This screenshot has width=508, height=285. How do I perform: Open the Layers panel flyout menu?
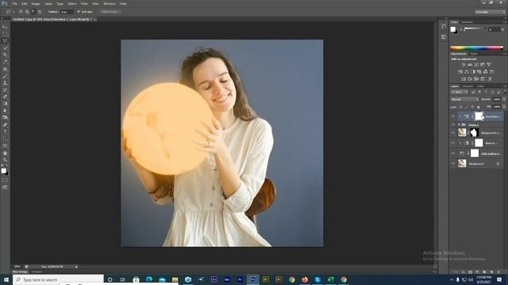click(x=505, y=86)
